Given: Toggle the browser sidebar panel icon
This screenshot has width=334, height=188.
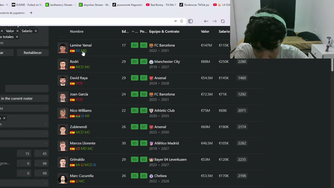Looking at the screenshot, I should click(x=190, y=21).
